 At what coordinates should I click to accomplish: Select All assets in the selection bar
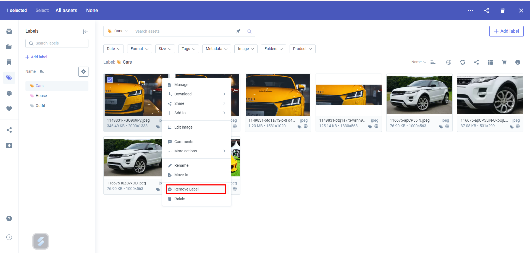[66, 11]
